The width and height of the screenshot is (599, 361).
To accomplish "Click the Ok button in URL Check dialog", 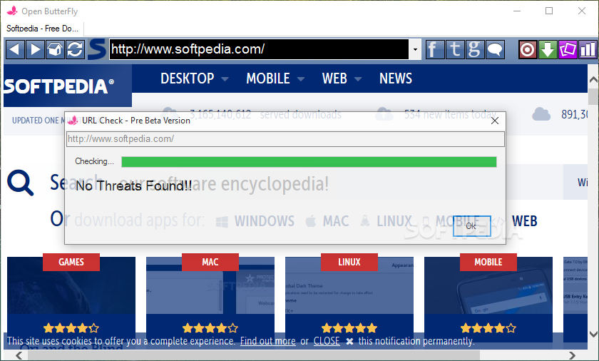I will [471, 225].
